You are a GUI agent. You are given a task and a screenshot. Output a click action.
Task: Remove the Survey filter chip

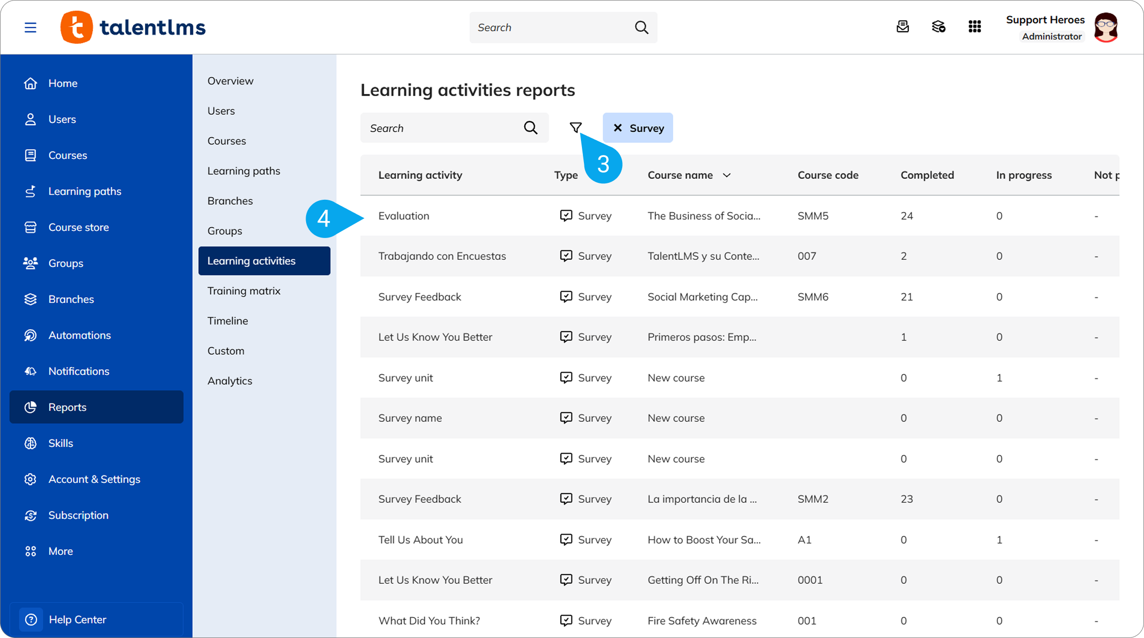(618, 128)
